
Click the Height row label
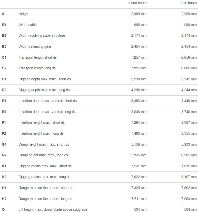pyautogui.click(x=24, y=14)
